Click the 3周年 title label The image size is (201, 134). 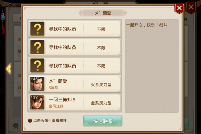(54, 88)
